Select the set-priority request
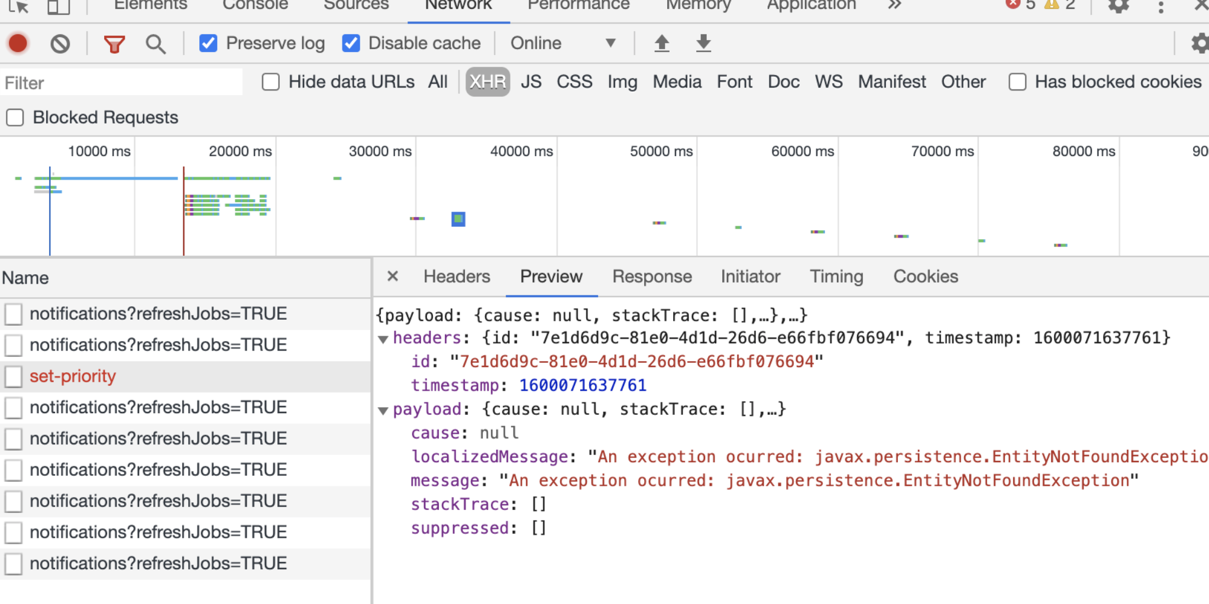1209x604 pixels. [x=73, y=376]
